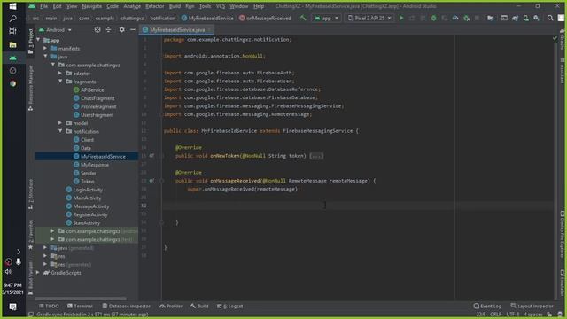The height and width of the screenshot is (319, 567).
Task: Expand the manifests folder
Action: click(x=45, y=48)
